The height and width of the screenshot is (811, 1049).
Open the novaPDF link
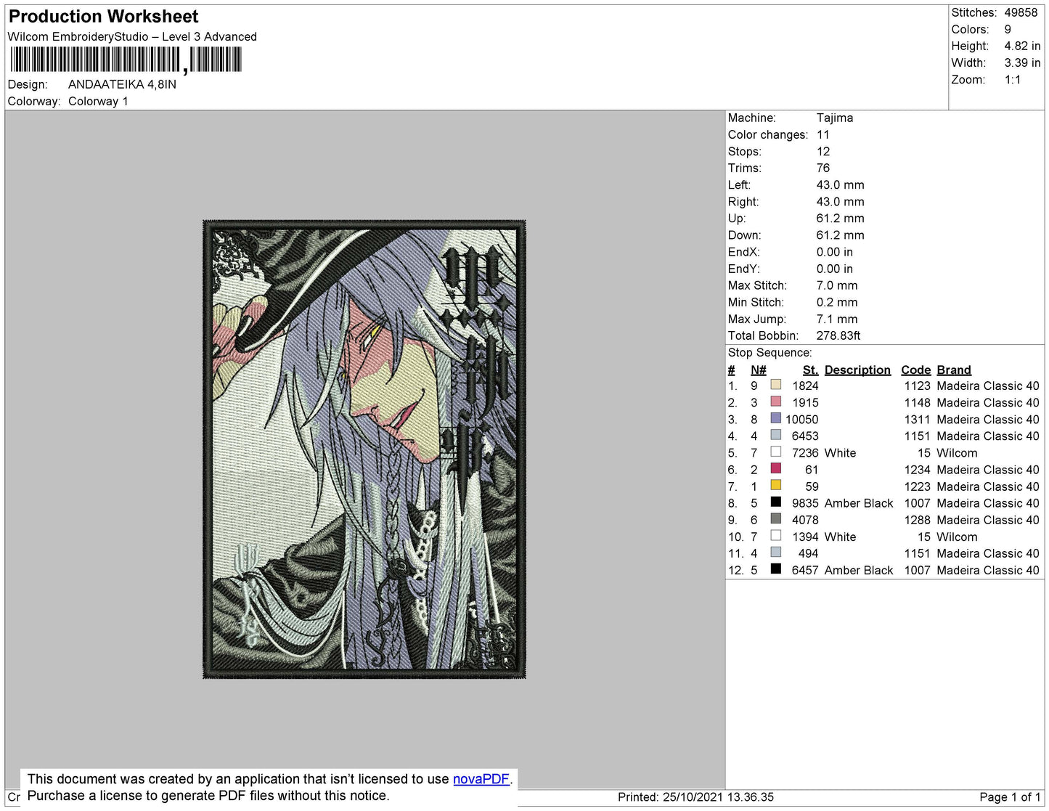click(481, 779)
